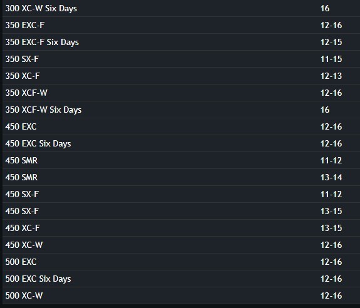Select the 450 SX-F 11-12 row
This screenshot has height=308, width=360.
(181, 194)
